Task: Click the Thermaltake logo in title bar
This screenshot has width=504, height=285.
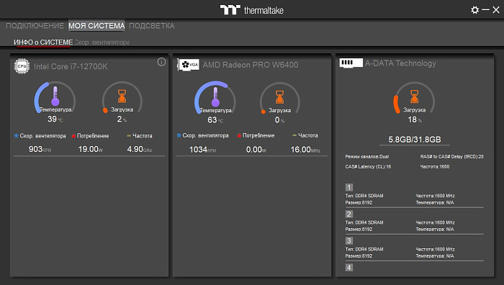Action: tap(252, 10)
